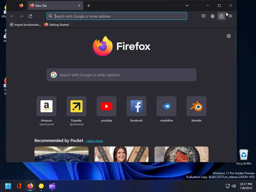Save page to Pocket

point(203,16)
